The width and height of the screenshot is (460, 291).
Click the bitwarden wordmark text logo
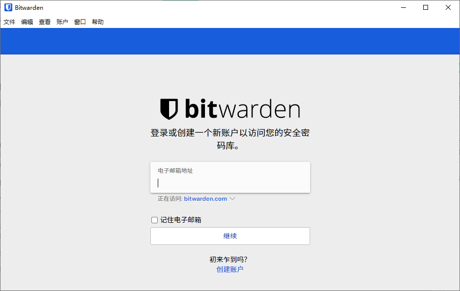point(243,109)
